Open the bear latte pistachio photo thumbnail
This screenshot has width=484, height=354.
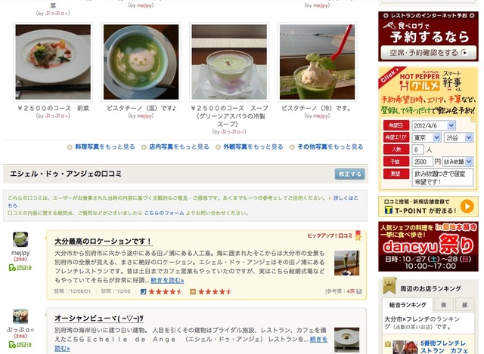coord(141,62)
